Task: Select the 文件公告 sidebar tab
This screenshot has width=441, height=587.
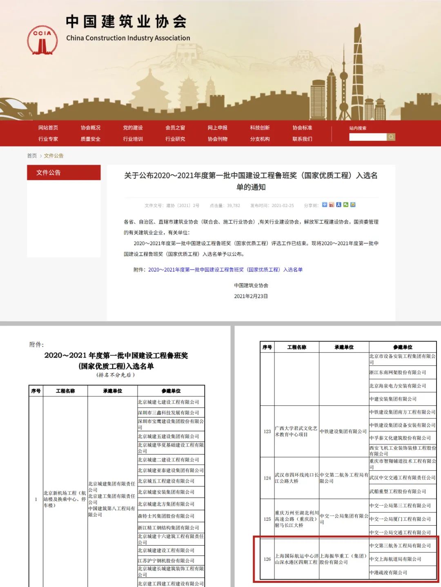Action: 64,173
